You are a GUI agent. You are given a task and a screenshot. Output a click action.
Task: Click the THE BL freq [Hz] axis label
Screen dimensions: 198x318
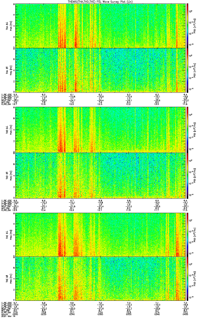tap(8, 235)
